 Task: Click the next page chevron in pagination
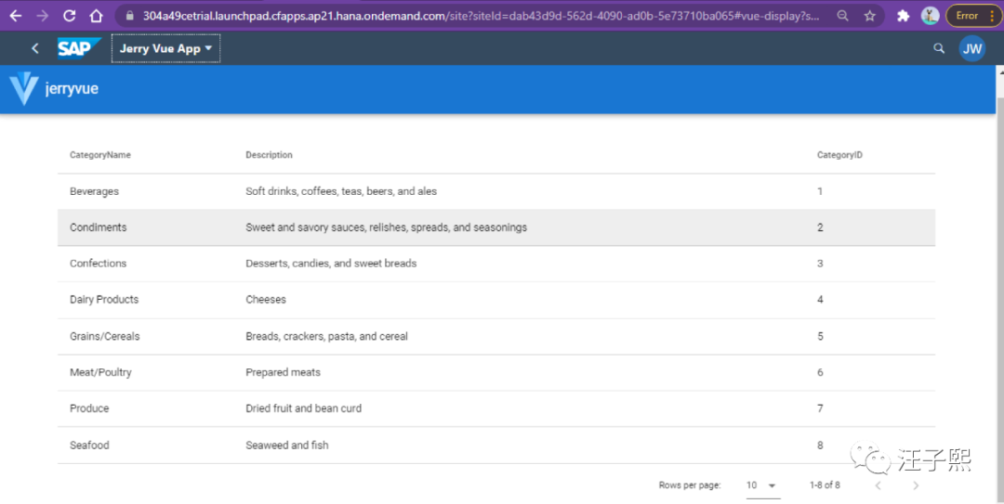pos(916,485)
